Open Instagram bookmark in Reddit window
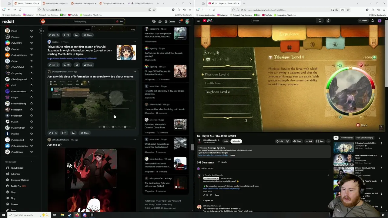 [28, 15]
